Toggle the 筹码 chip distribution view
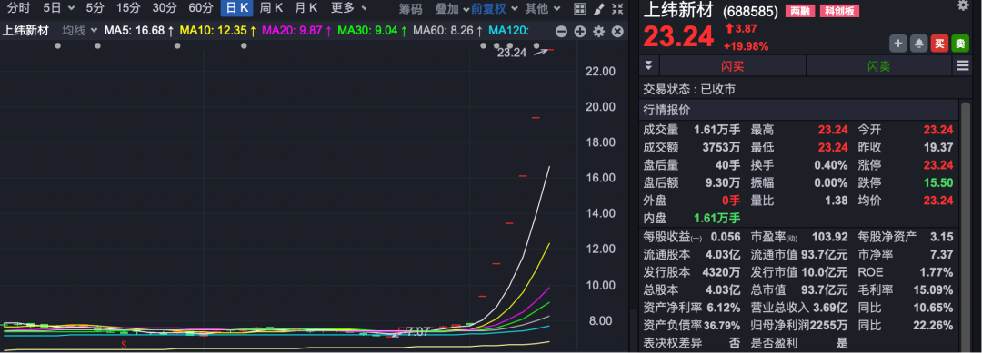 (411, 9)
